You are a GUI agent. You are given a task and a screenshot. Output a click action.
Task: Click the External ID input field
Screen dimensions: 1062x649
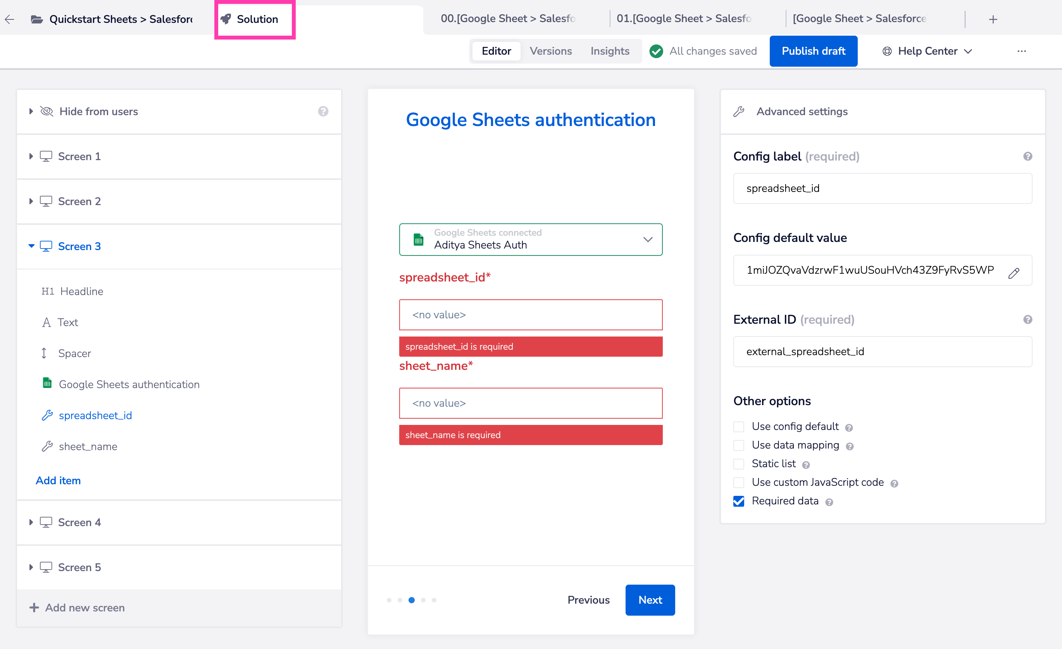point(883,352)
